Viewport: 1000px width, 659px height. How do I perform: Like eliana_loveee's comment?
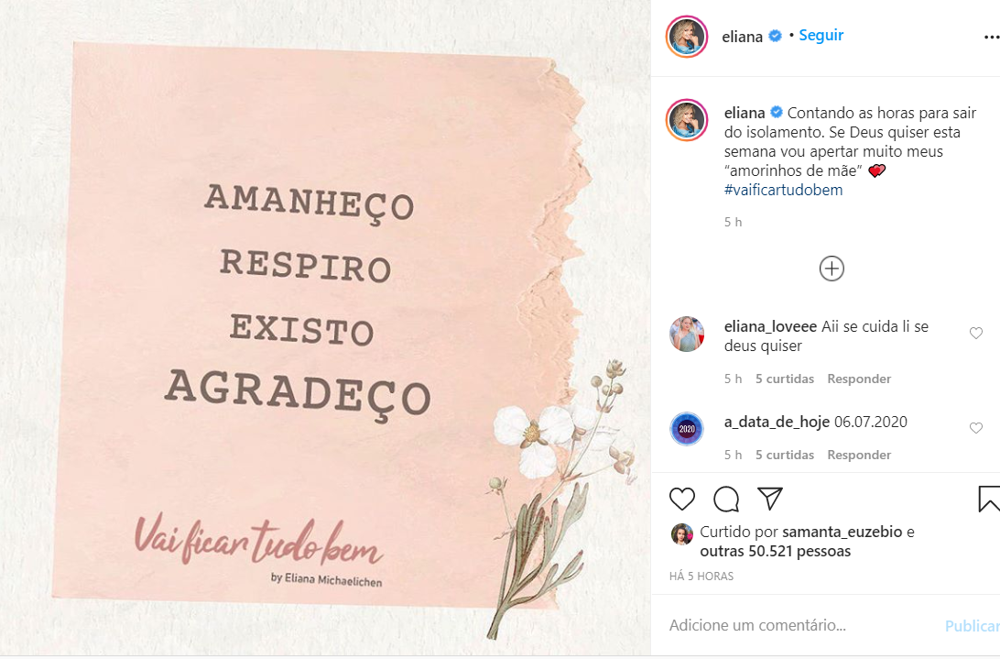click(x=976, y=333)
